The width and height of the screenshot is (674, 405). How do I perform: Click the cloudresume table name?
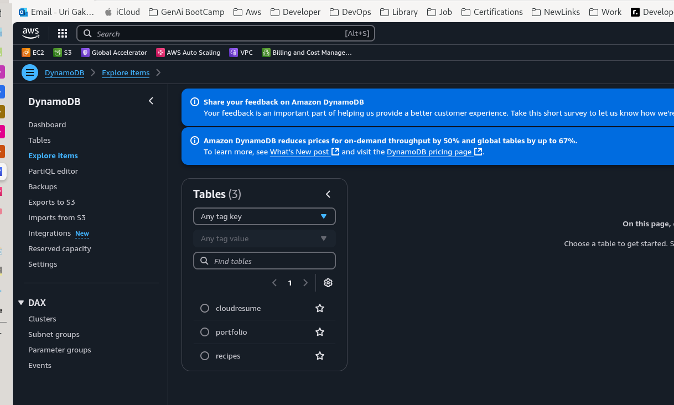pos(238,308)
